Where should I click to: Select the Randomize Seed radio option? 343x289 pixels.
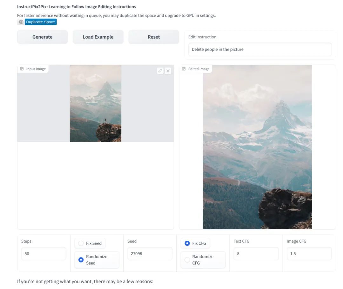coord(81,260)
